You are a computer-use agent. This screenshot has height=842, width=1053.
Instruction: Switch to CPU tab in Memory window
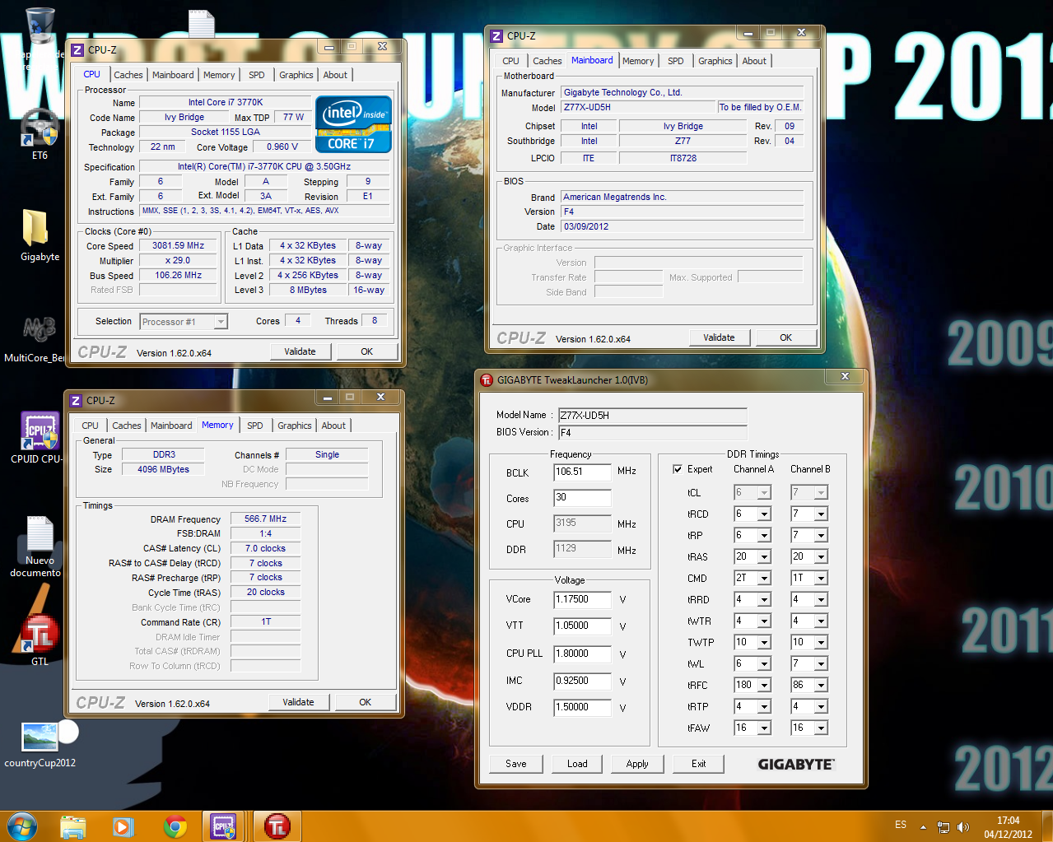(x=91, y=426)
